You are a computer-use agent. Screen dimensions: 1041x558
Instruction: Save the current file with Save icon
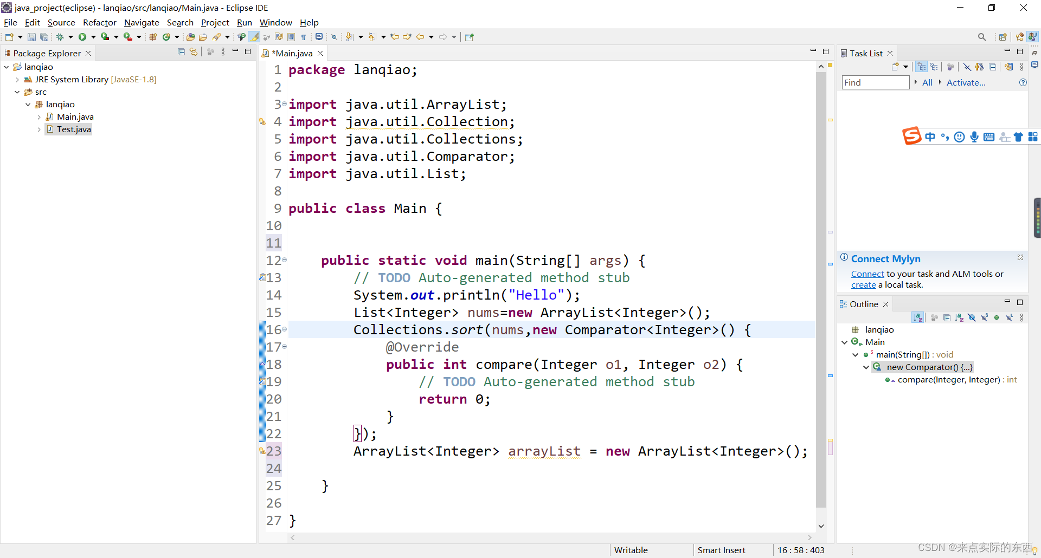pyautogui.click(x=31, y=37)
